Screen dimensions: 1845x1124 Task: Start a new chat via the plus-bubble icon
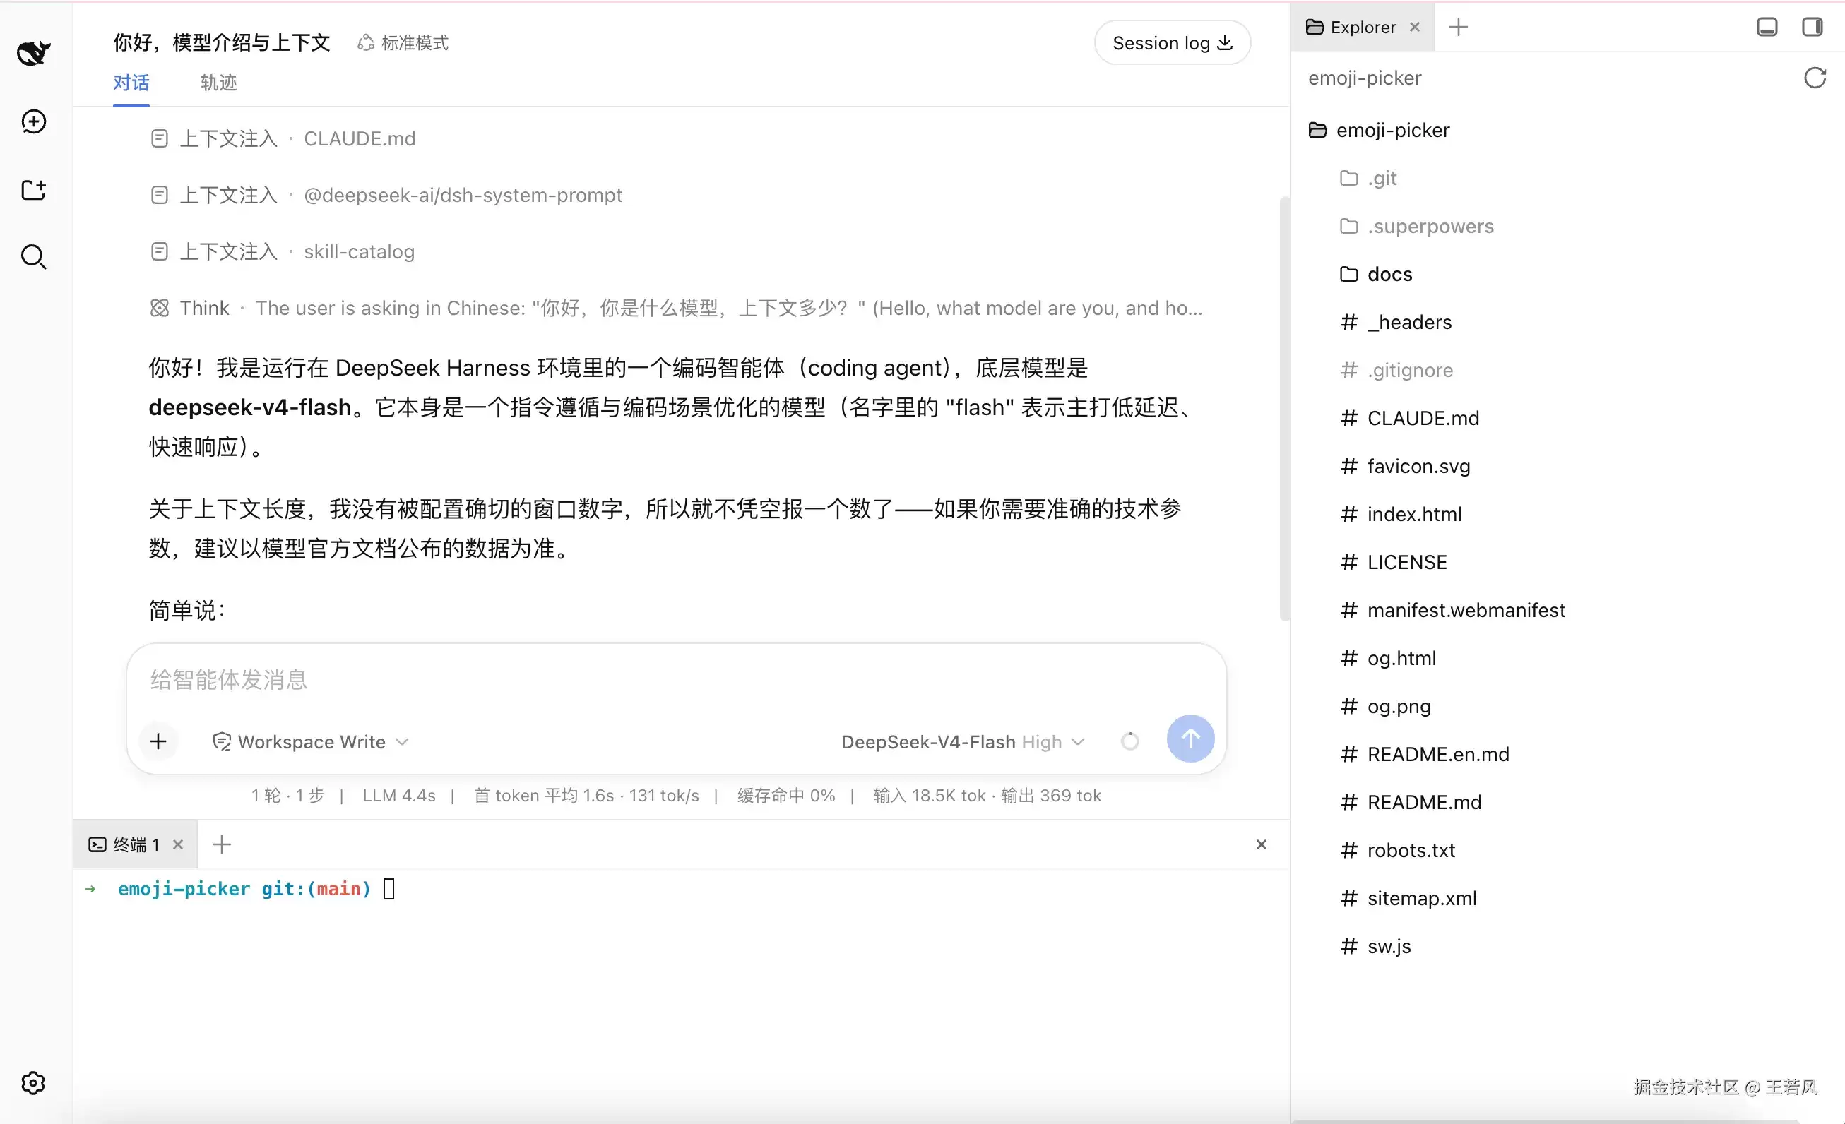(x=34, y=121)
